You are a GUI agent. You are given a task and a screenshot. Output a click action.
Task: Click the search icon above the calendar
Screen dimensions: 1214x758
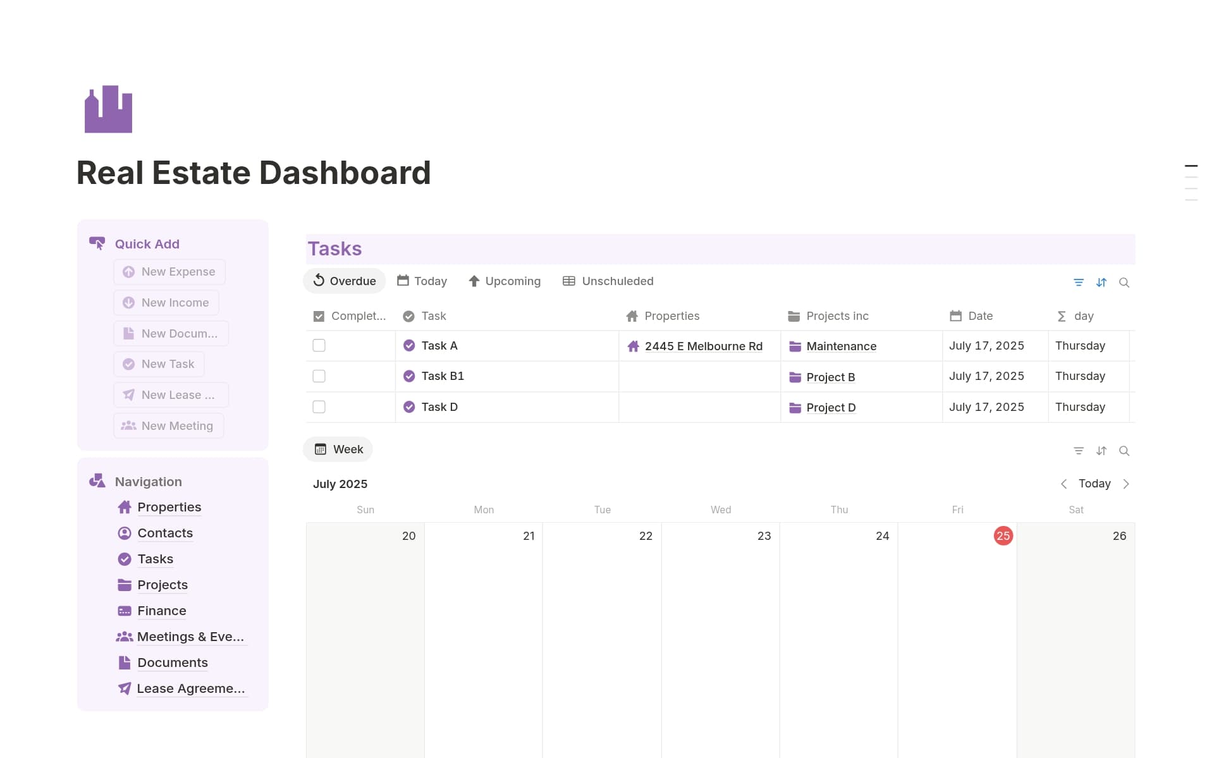1124,451
